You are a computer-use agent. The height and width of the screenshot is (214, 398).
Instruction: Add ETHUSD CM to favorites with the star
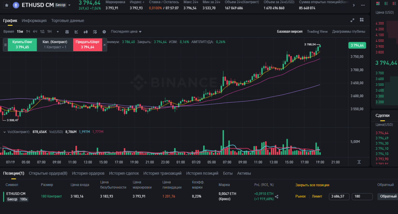pos(7,5)
